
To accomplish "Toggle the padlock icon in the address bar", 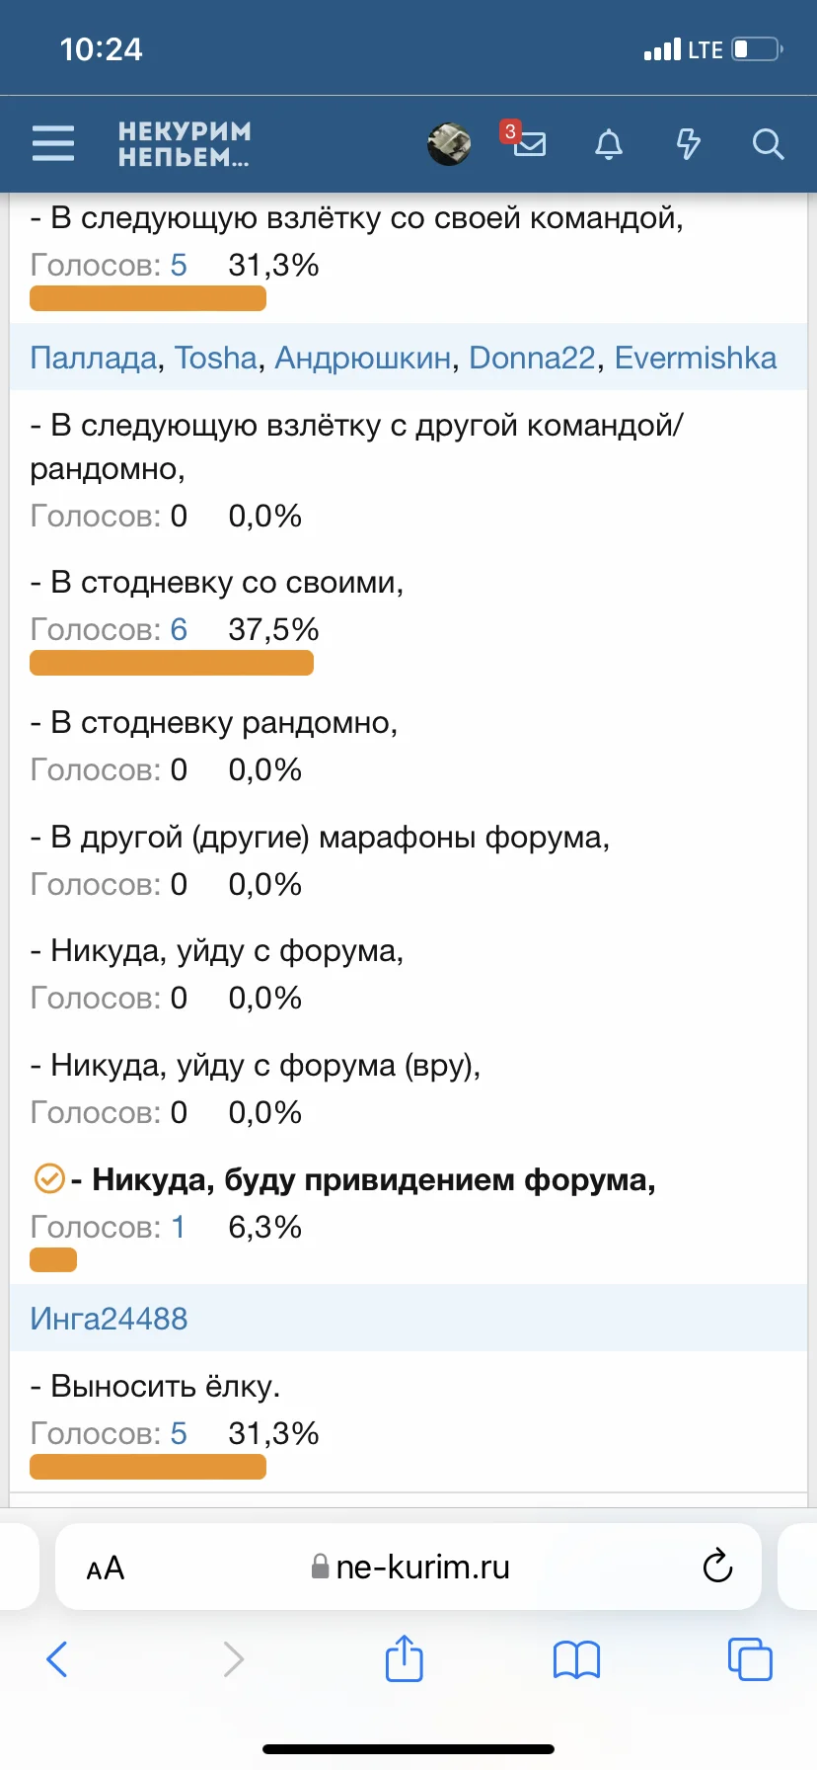I will [x=320, y=1567].
